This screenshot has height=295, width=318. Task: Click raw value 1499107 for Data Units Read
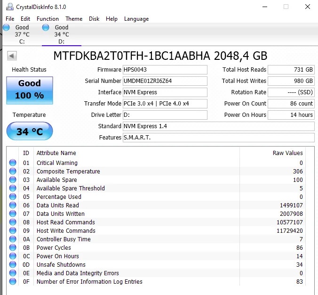[x=291, y=205]
